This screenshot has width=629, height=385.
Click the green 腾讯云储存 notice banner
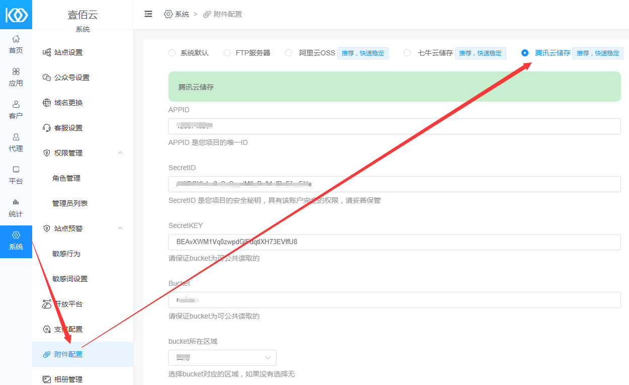[395, 87]
